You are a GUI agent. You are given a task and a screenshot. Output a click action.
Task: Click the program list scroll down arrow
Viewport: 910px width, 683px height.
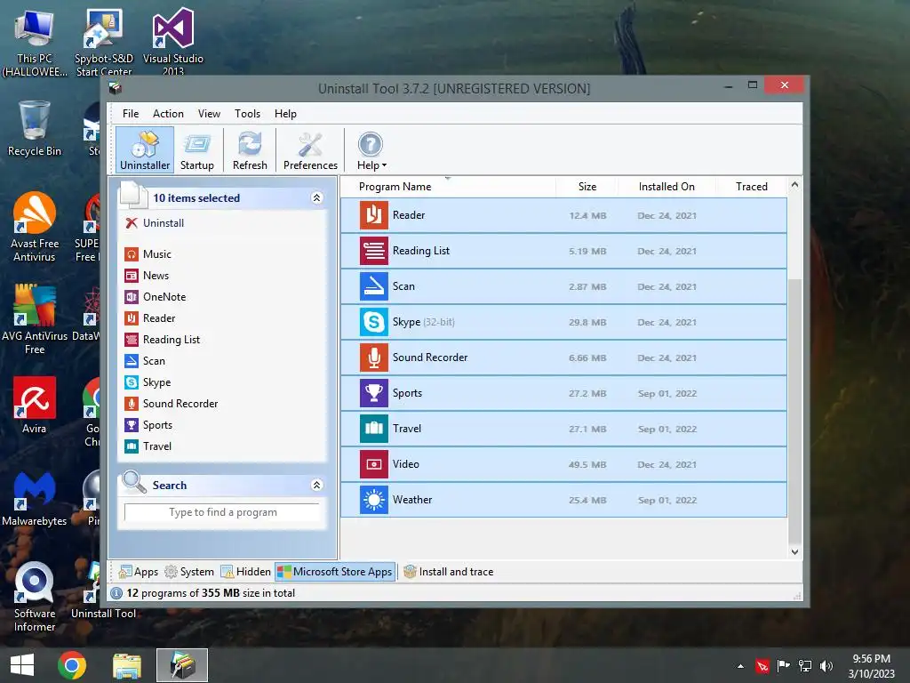794,551
